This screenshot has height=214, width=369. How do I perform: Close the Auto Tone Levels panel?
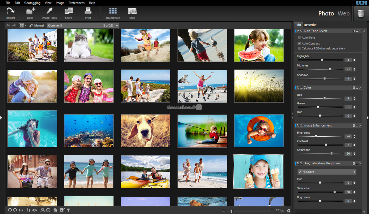click(x=360, y=31)
